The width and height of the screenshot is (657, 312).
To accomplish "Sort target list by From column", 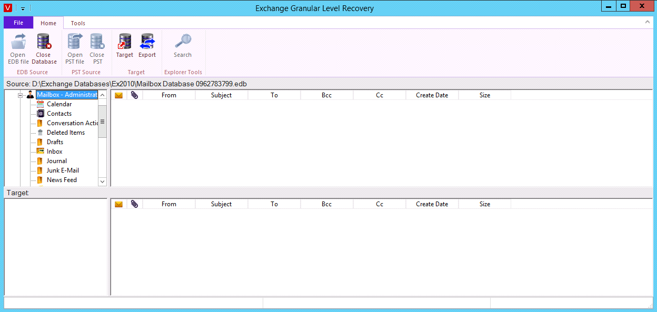I will coord(169,204).
